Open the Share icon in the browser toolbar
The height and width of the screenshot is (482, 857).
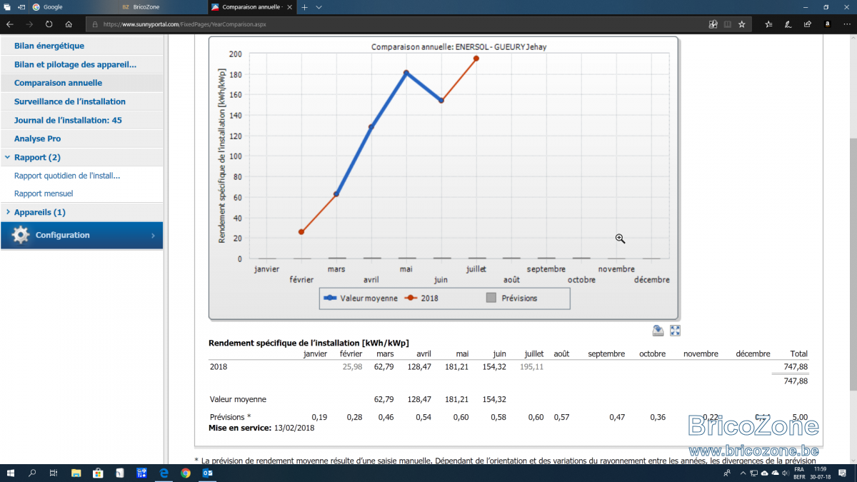pyautogui.click(x=807, y=24)
